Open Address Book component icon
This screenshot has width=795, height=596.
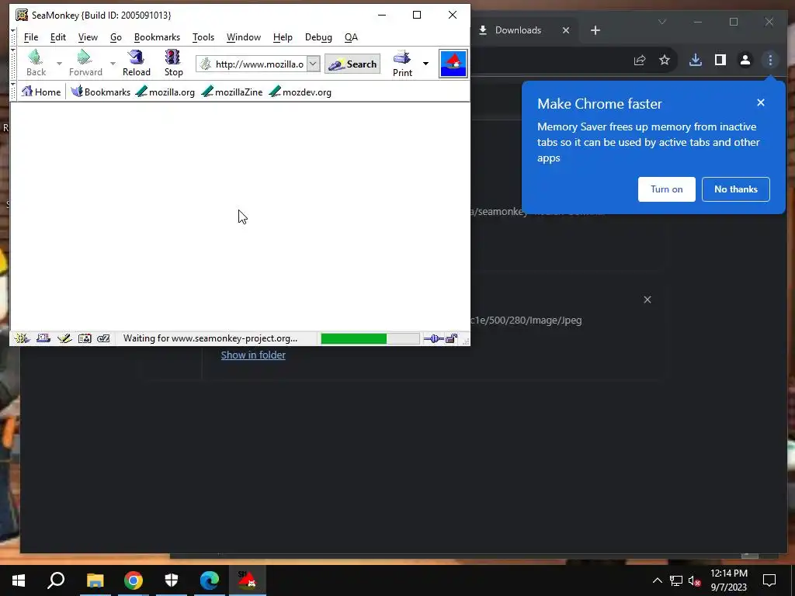pyautogui.click(x=85, y=338)
